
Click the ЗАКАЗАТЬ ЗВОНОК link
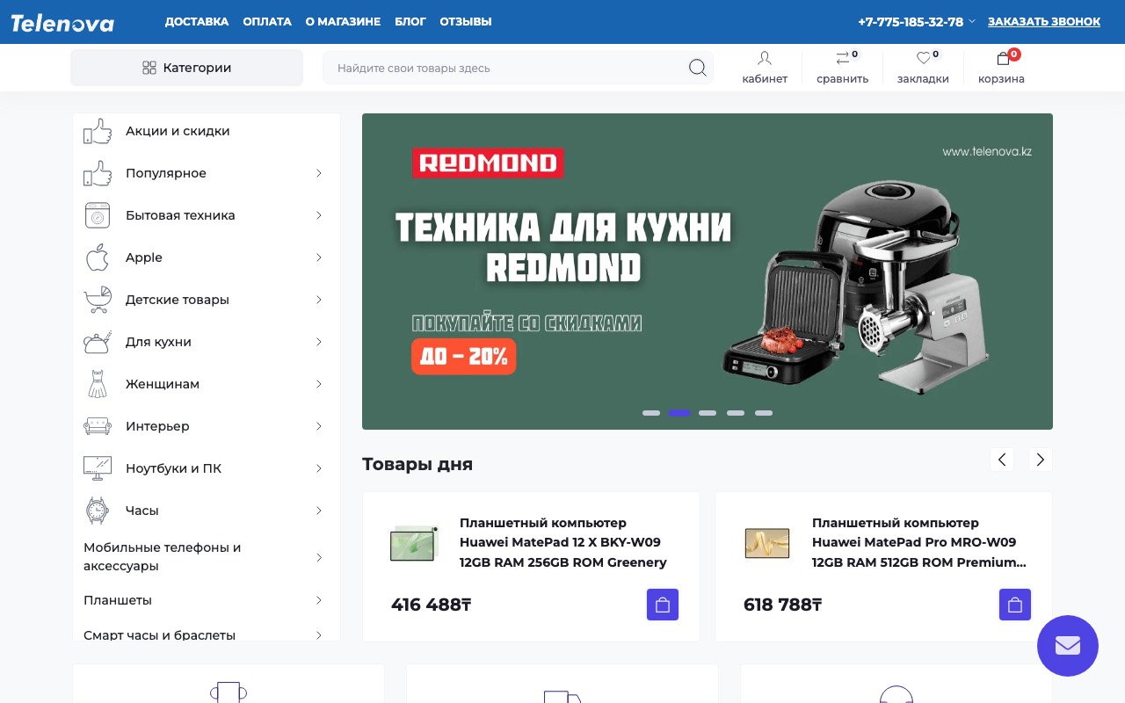pos(1044,22)
